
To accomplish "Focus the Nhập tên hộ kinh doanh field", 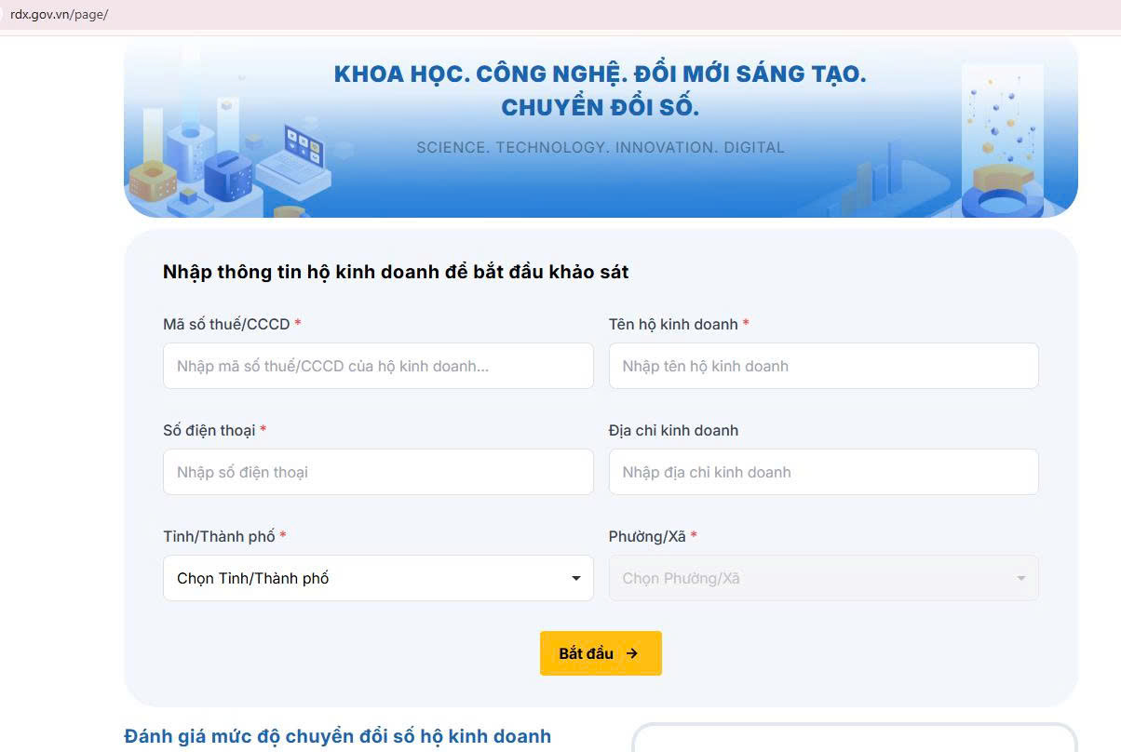I will point(823,366).
